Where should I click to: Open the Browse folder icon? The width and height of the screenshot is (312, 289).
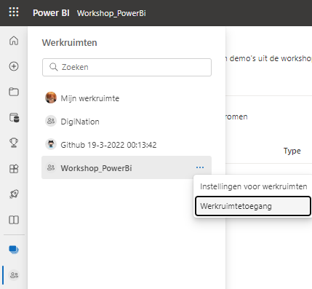tap(14, 92)
